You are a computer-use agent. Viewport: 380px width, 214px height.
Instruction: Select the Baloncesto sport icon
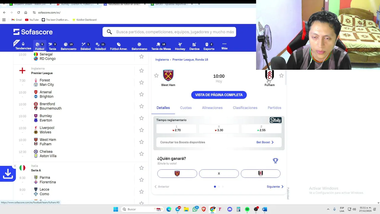[69, 46]
